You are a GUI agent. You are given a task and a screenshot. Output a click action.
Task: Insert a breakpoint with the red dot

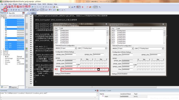(82, 7)
